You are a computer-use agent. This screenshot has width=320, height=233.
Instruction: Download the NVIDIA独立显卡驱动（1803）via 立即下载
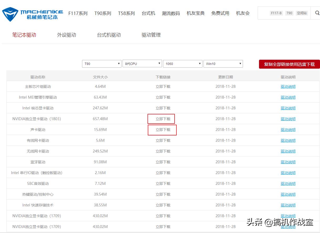point(161,119)
